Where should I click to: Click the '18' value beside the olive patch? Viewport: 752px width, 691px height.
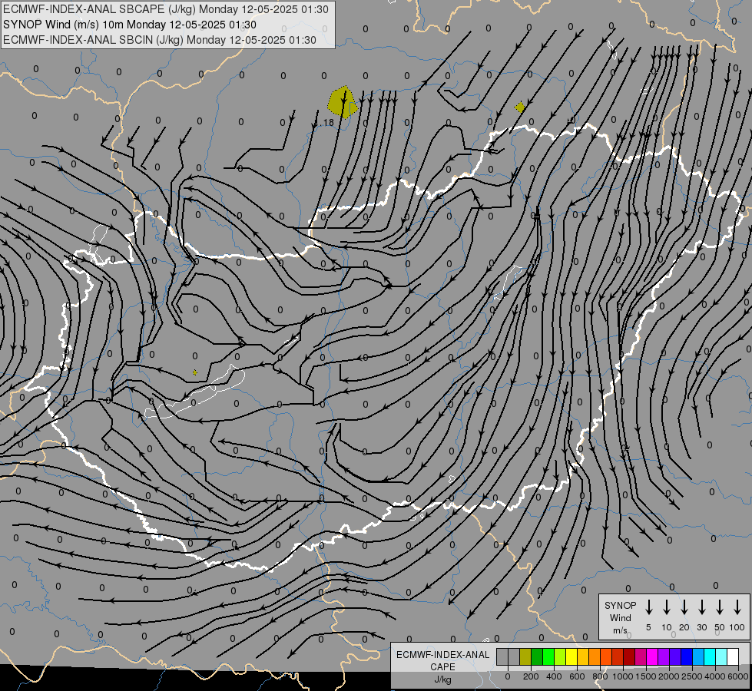coord(329,123)
